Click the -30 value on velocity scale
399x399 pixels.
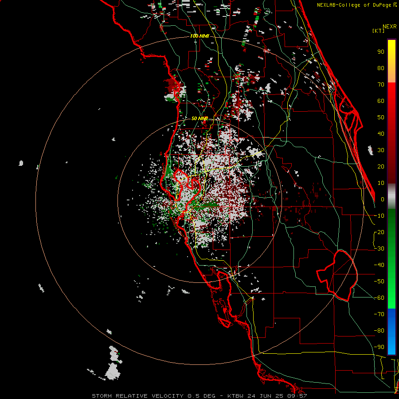coord(379,249)
